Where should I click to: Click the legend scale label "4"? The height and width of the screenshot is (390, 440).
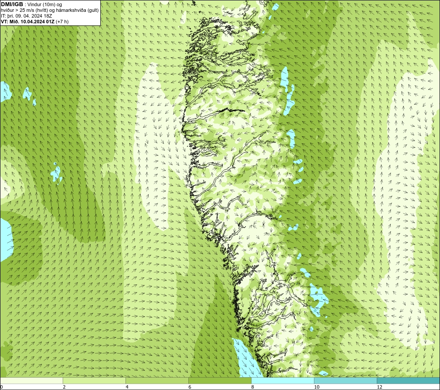click(x=127, y=387)
